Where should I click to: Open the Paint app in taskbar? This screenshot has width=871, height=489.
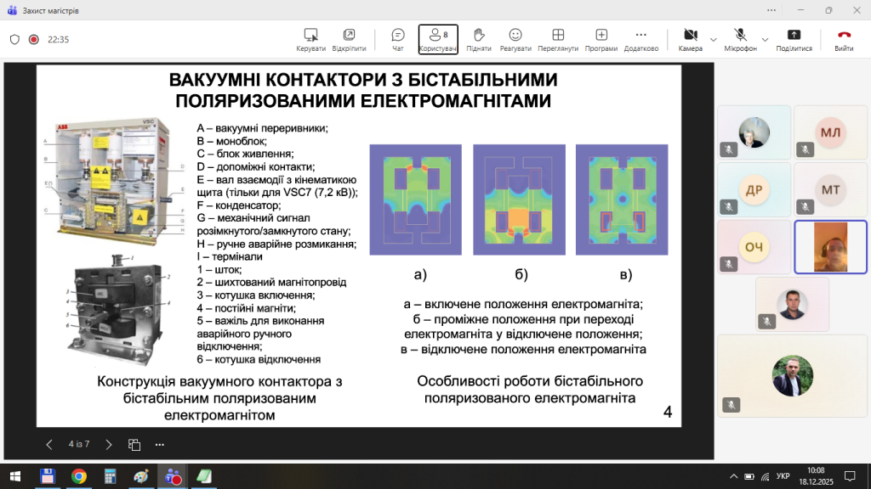[141, 476]
